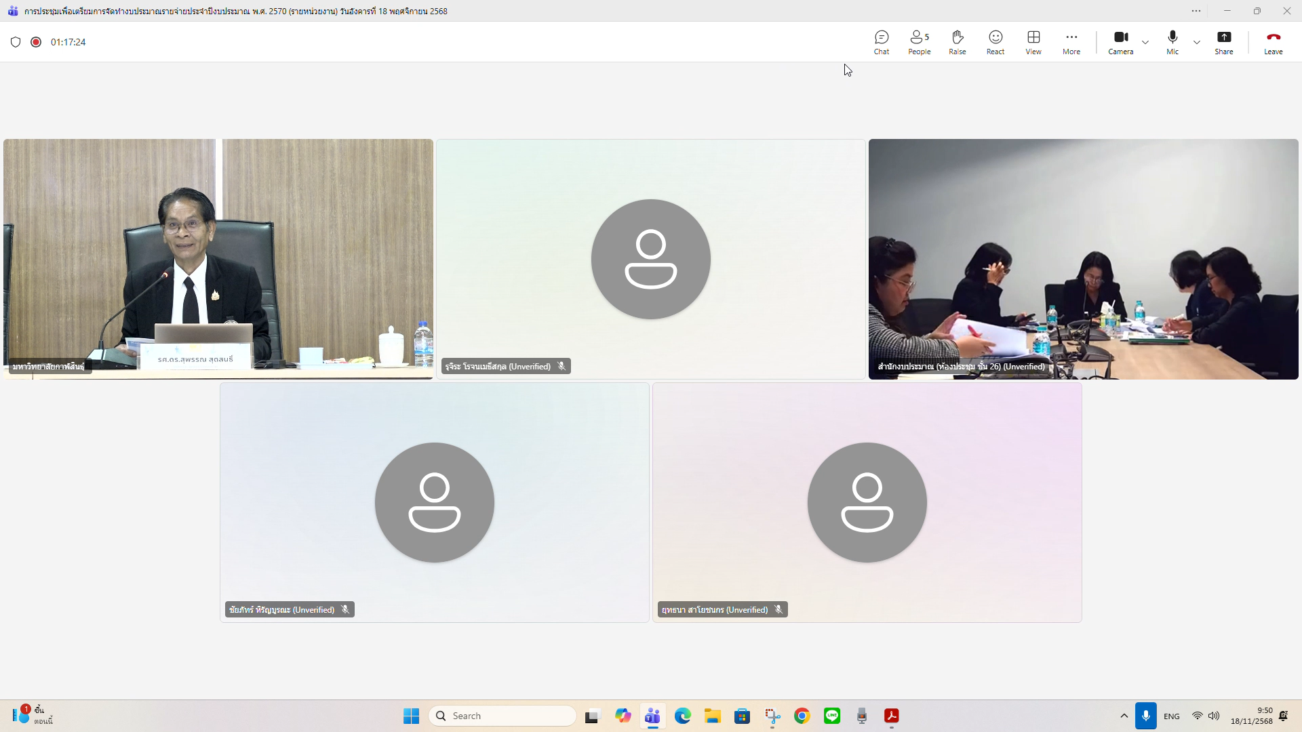Open the React emoji menu
Viewport: 1302px width, 732px height.
coord(995,42)
